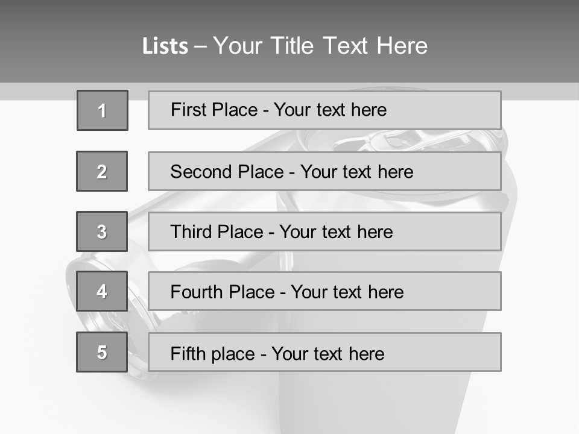579x434 pixels.
Task: Click the number 5 box
Action: click(102, 352)
